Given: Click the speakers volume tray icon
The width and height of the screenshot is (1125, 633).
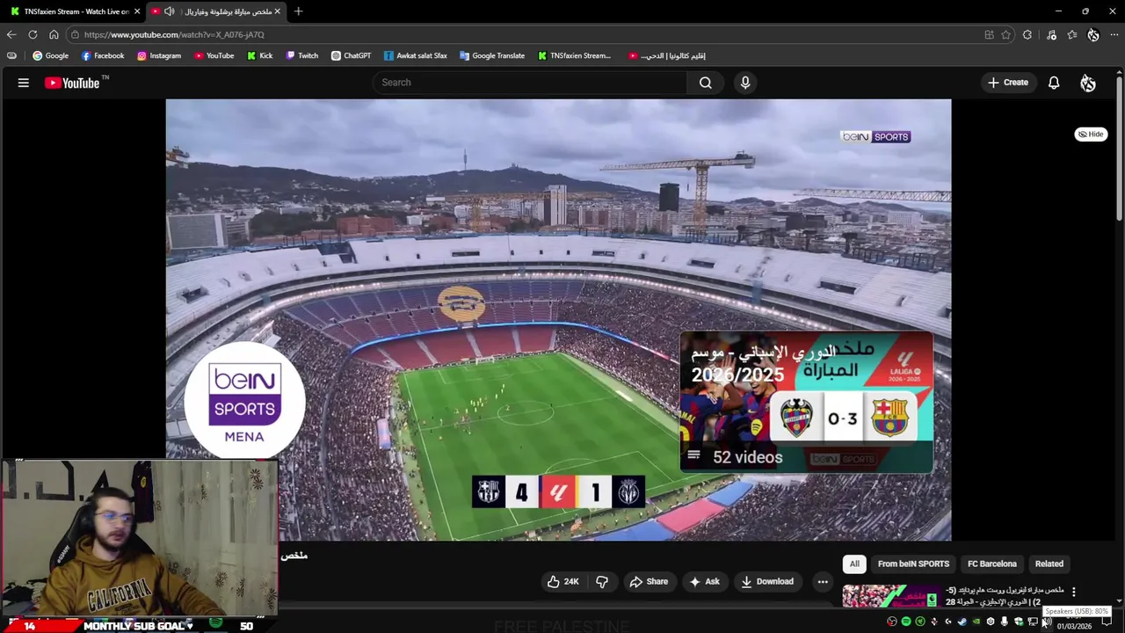Looking at the screenshot, I should [x=1046, y=622].
